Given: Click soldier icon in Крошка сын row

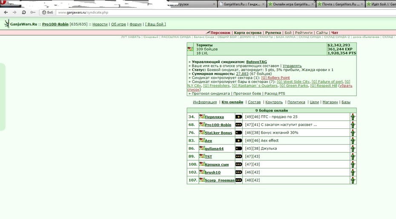Looking at the screenshot, I should tap(353, 164).
